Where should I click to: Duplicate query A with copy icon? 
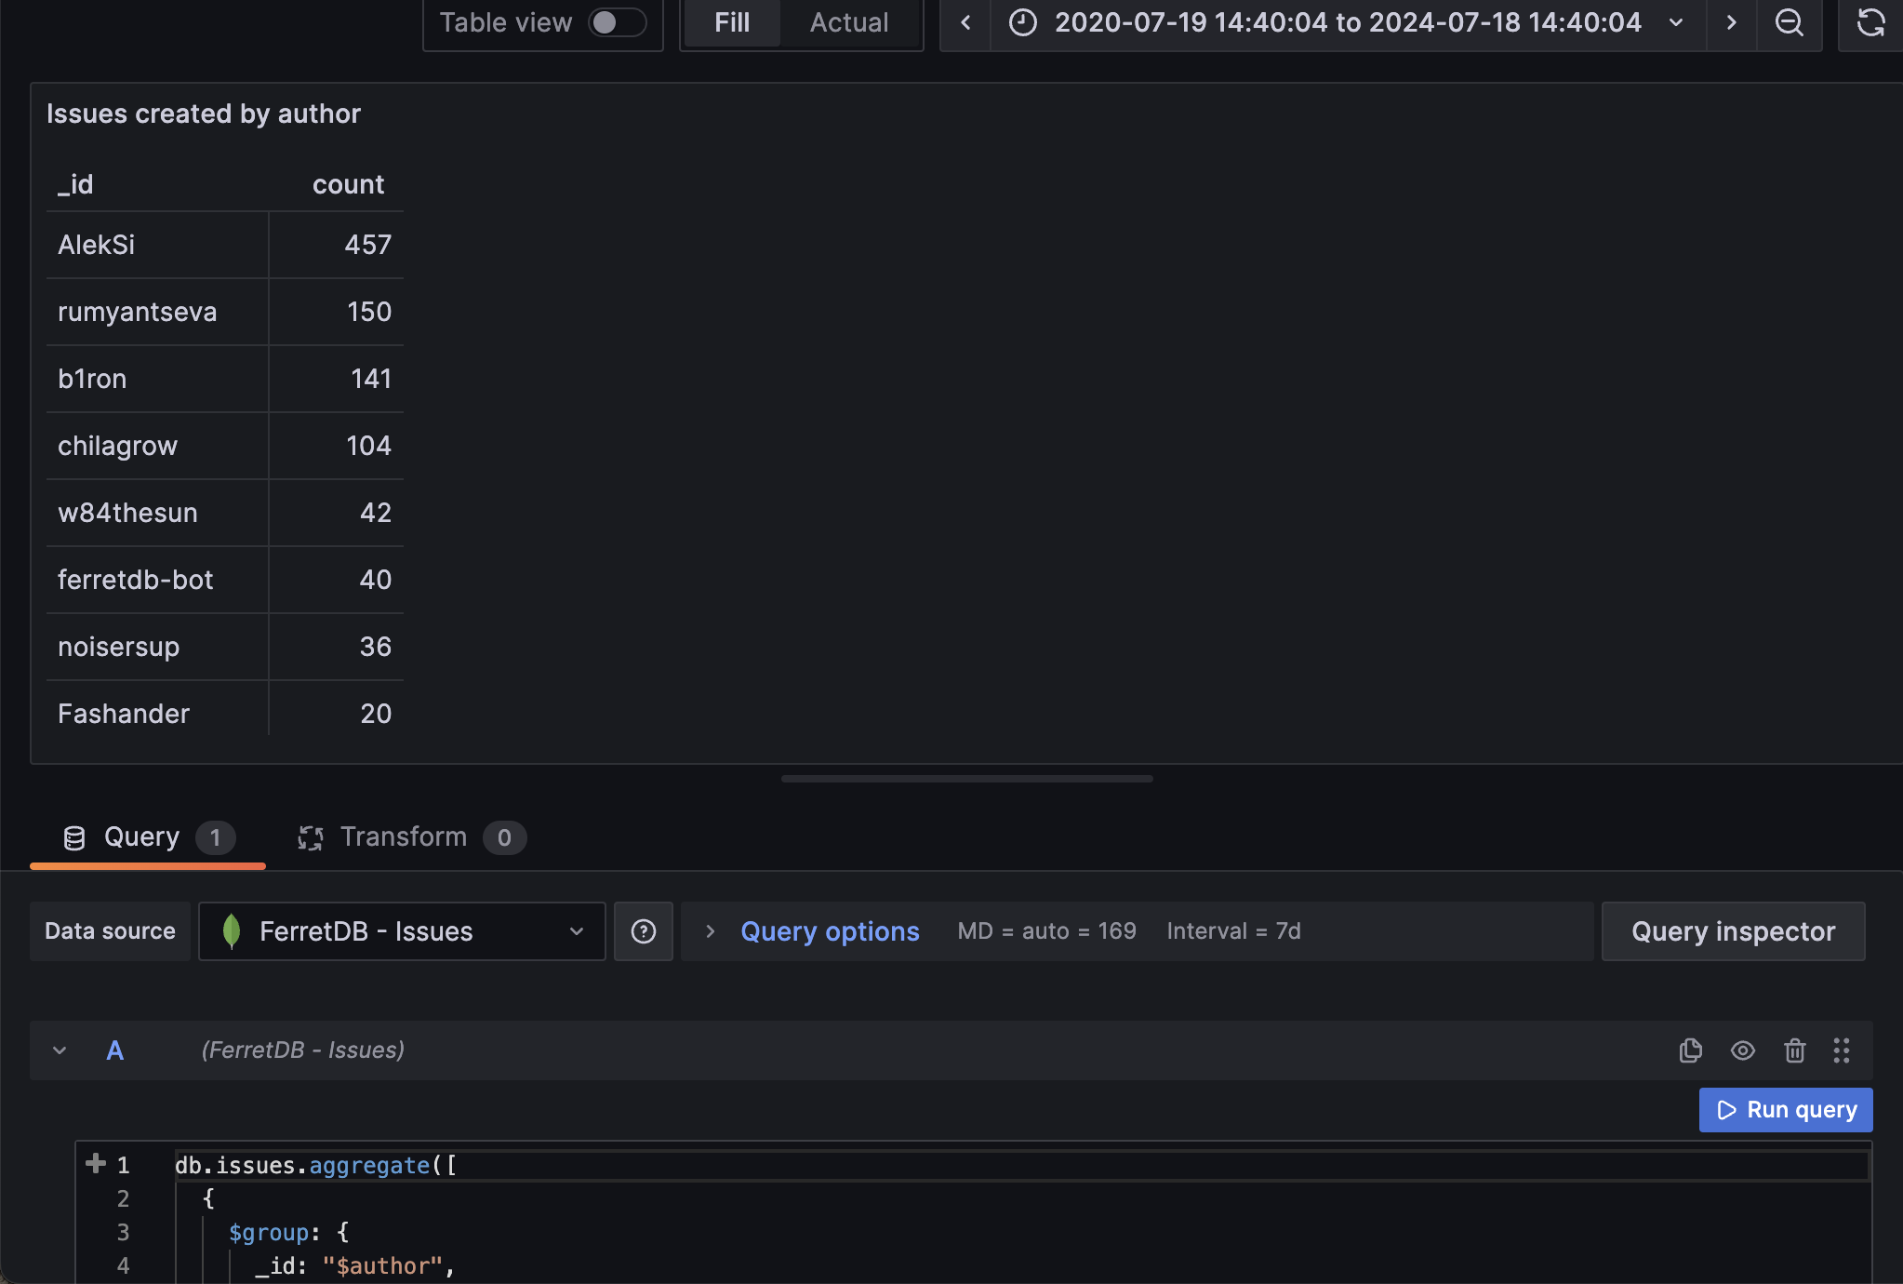1691,1050
